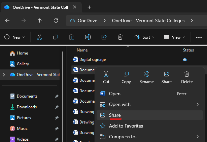The width and height of the screenshot is (207, 142).
Task: Open Home in the navigation pane
Action: (30, 53)
